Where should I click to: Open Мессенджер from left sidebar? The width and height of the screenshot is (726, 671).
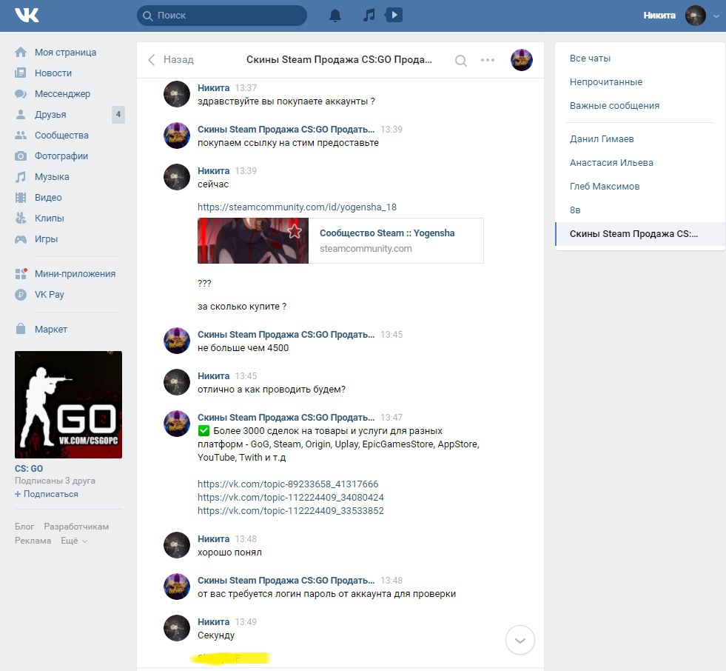click(x=62, y=94)
